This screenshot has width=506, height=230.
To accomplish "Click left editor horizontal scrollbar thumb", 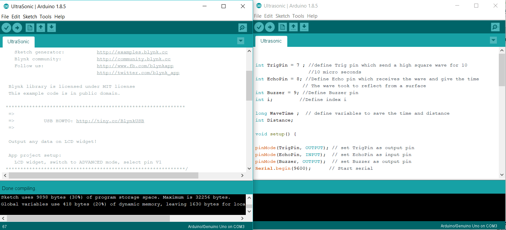I will (x=103, y=175).
